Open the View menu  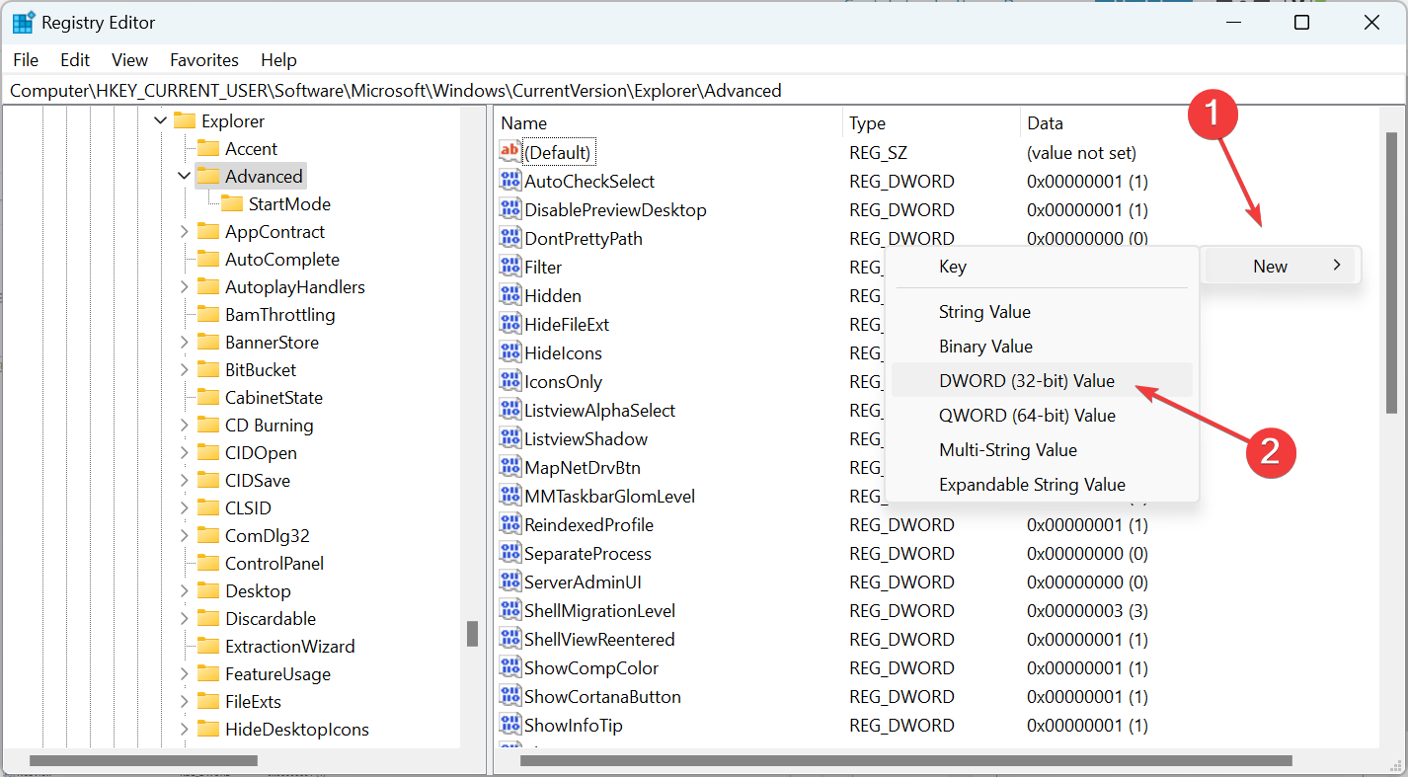point(129,60)
